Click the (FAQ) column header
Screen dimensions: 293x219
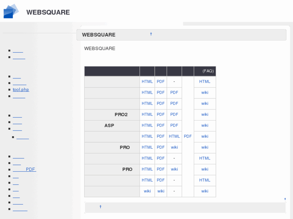(x=205, y=71)
